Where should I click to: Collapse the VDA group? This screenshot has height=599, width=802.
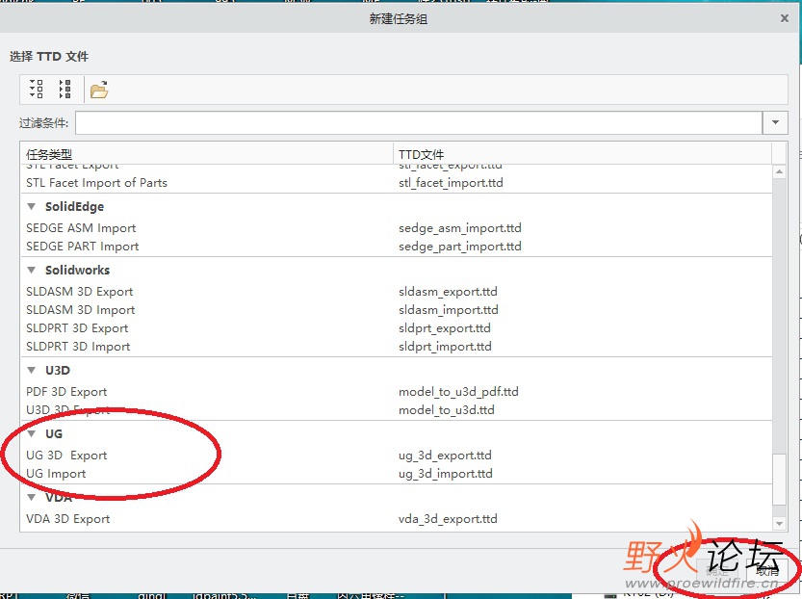[x=32, y=497]
